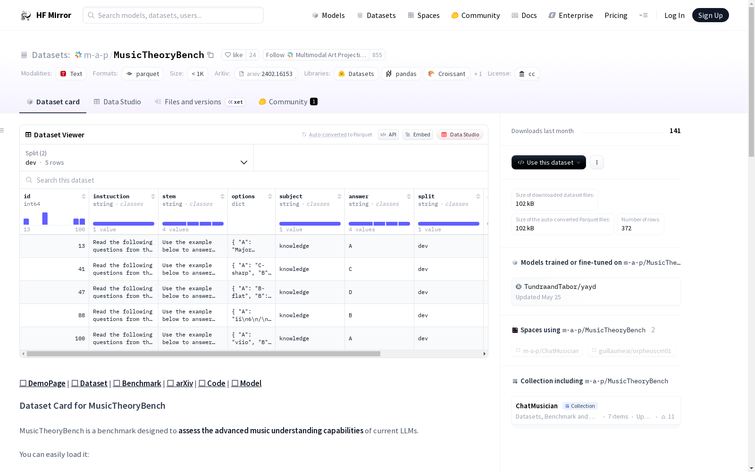Select the Text modality tag
755x472 pixels.
point(71,74)
